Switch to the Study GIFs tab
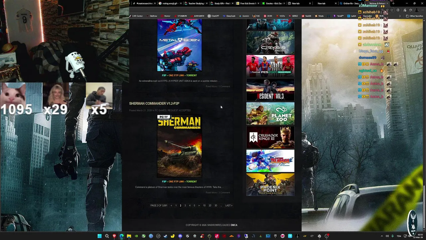 click(222, 3)
